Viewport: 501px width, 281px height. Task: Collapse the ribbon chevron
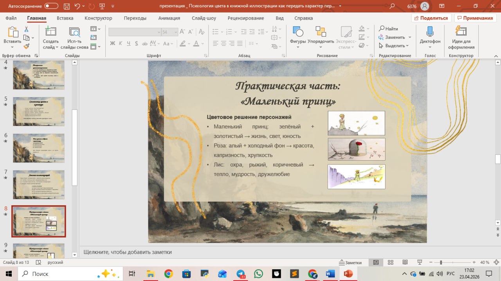coord(495,55)
